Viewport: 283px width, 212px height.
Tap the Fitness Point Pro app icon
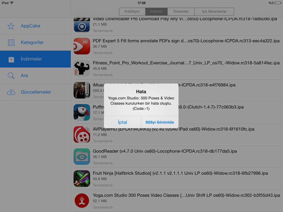click(82, 68)
